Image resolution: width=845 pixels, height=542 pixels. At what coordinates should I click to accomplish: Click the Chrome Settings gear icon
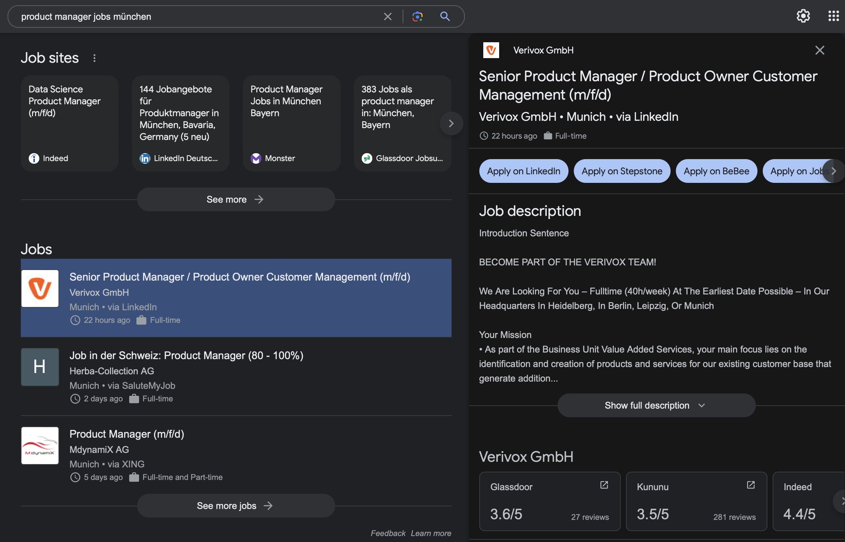click(x=803, y=16)
